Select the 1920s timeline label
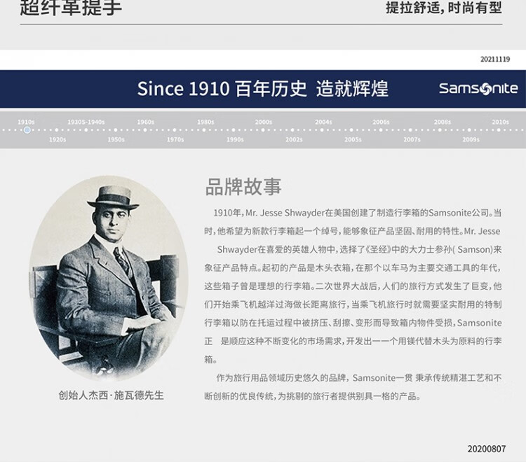Viewport: 526px width, 462px height. (58, 139)
